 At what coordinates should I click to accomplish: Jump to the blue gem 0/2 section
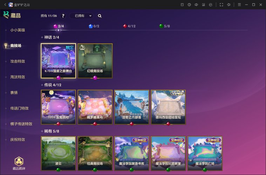(94, 26)
